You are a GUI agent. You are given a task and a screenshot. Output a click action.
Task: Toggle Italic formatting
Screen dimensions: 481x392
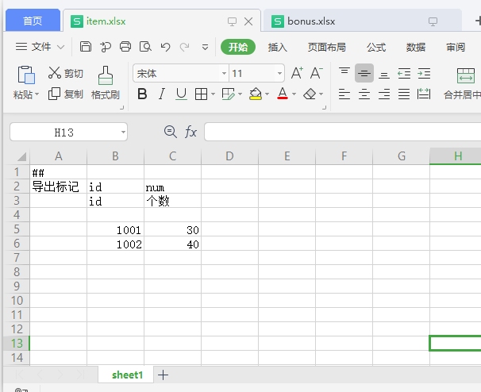tap(162, 94)
